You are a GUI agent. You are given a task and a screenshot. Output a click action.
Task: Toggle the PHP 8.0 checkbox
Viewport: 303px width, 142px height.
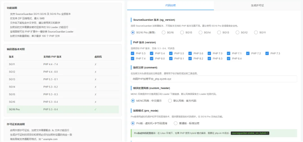click(x=152, y=58)
